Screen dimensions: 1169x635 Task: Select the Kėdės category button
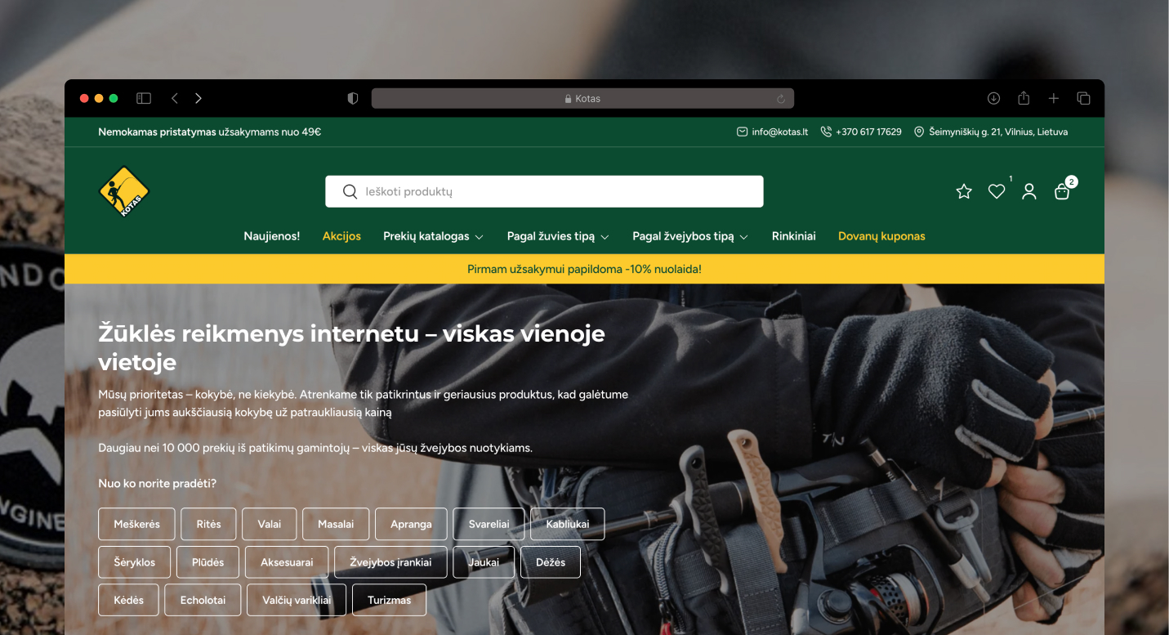pos(128,600)
